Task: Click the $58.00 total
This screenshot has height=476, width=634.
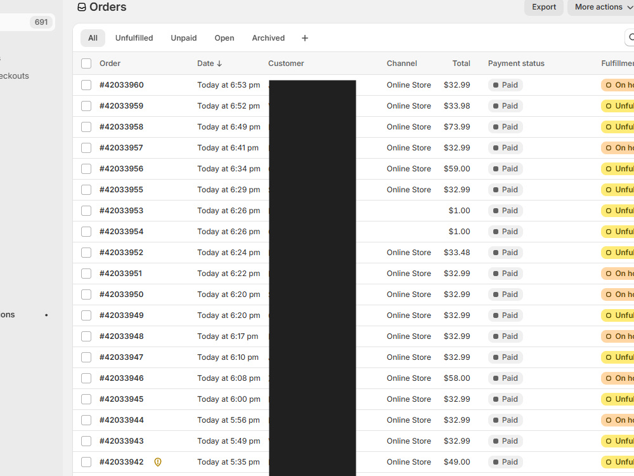Action: point(457,378)
